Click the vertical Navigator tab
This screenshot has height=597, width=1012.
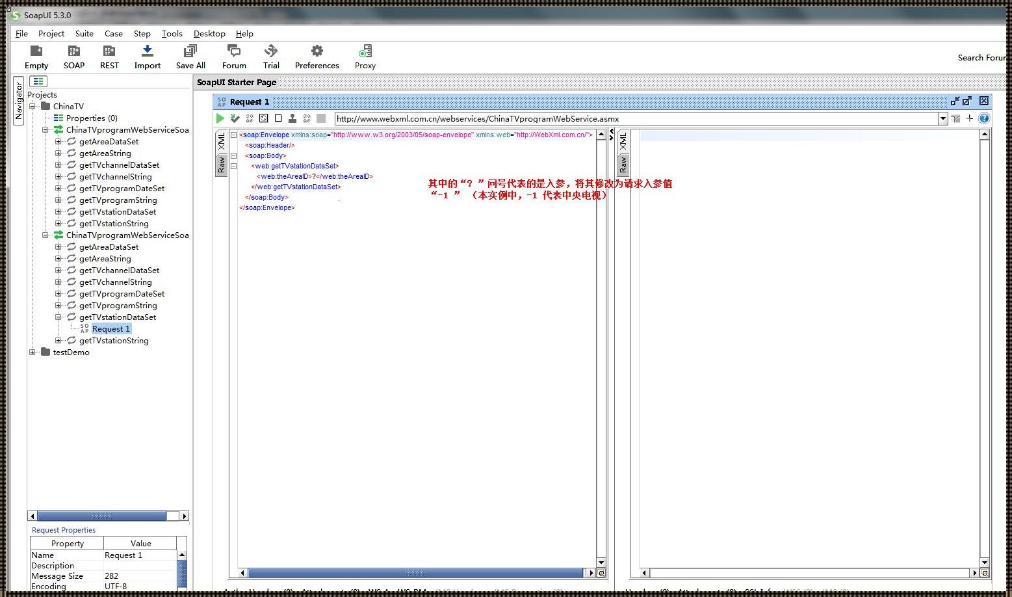pos(18,100)
